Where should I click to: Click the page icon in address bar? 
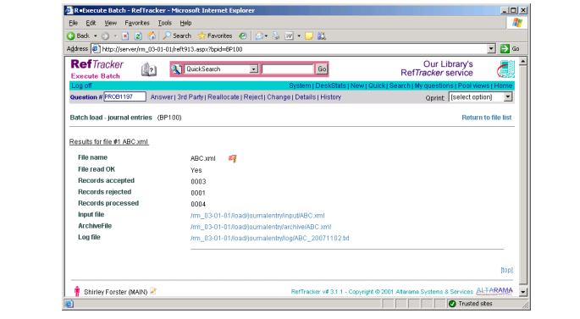tap(96, 49)
